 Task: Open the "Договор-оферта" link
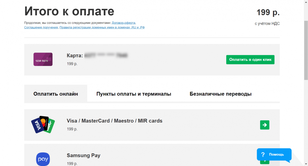tap(124, 23)
